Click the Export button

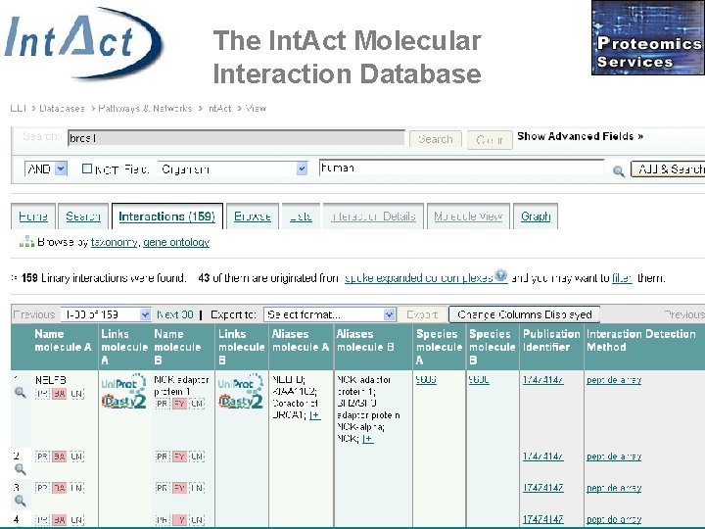coord(422,314)
